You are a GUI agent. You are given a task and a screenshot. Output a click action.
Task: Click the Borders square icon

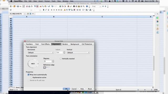[x=83, y=10]
